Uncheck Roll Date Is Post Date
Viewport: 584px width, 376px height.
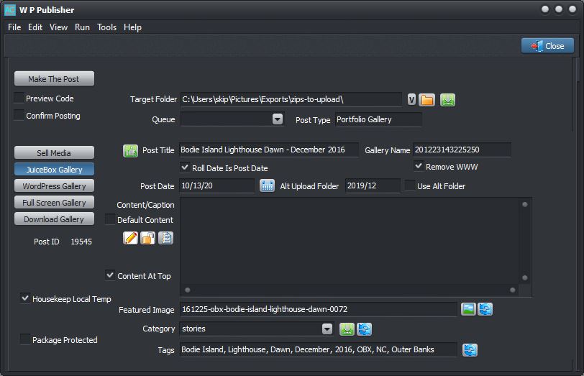pos(185,168)
